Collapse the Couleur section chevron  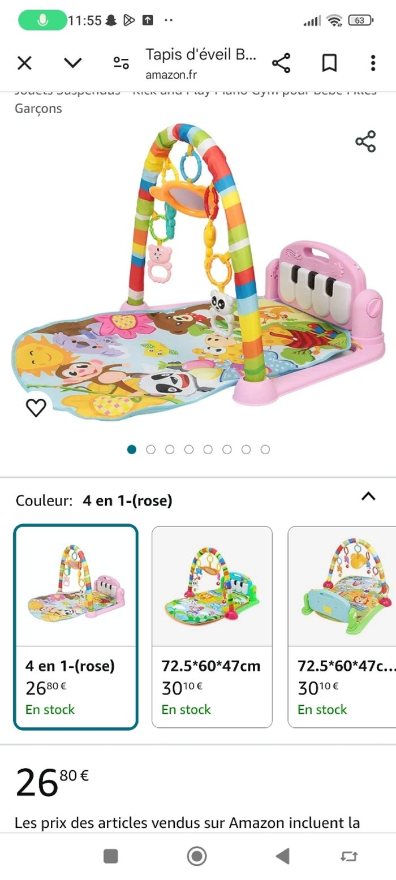(368, 497)
